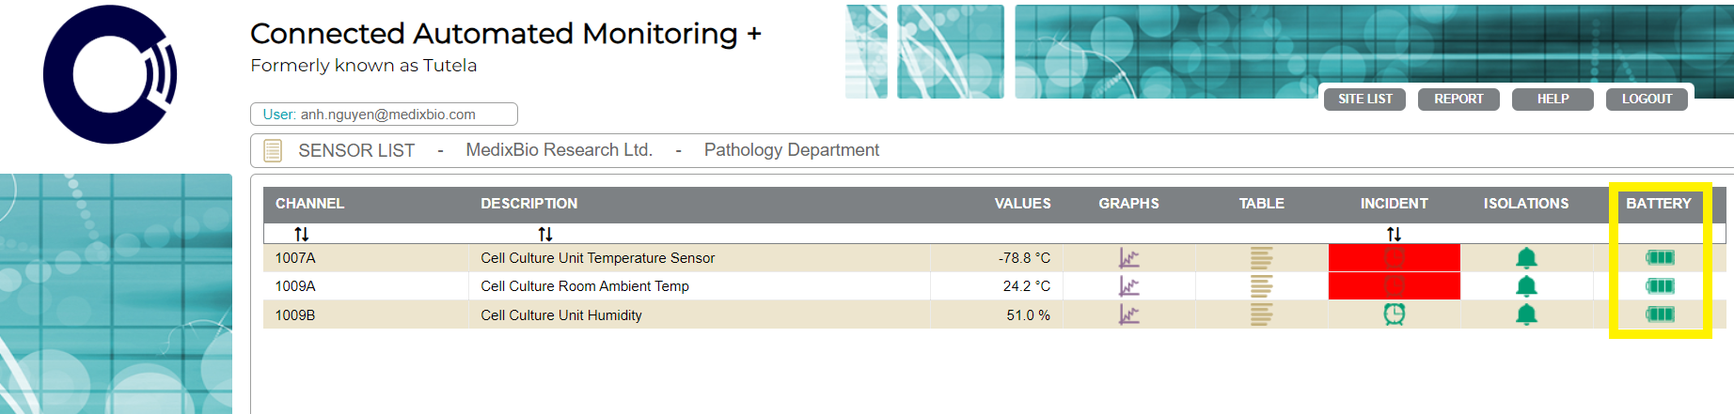The width and height of the screenshot is (1734, 414).
Task: Sort sensor list by Description
Action: click(545, 234)
